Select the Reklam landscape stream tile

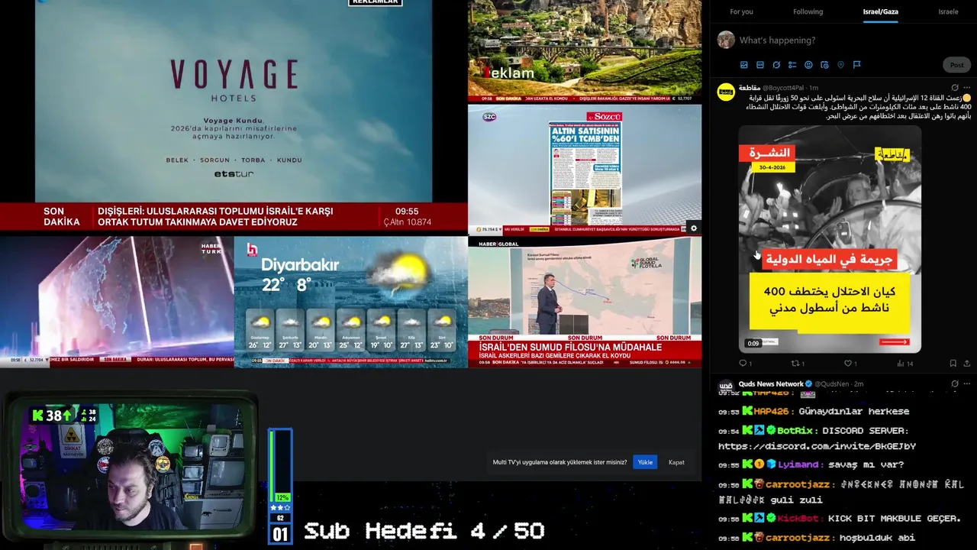(x=585, y=50)
